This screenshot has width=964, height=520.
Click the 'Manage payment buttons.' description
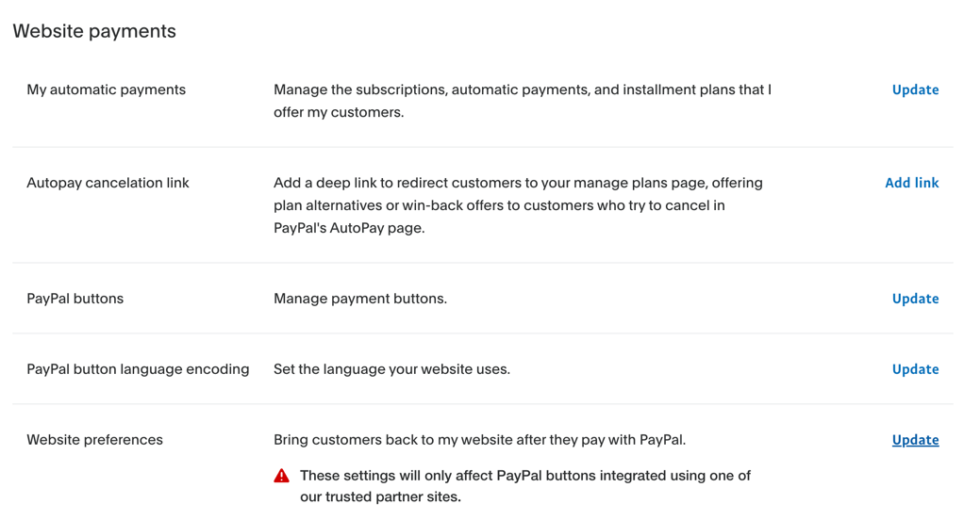coord(360,299)
